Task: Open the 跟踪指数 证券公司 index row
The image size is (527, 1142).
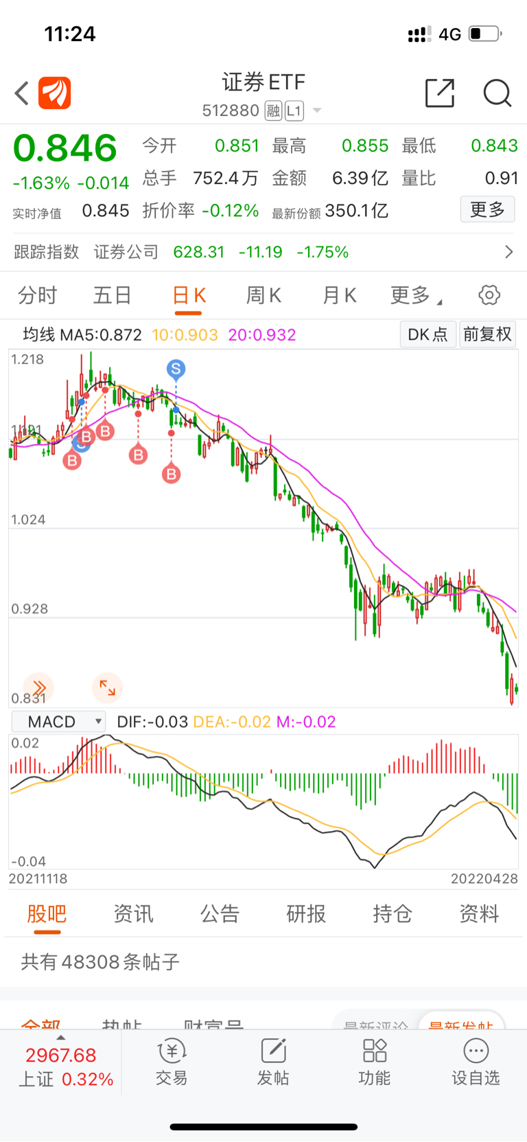Action: pyautogui.click(x=263, y=252)
